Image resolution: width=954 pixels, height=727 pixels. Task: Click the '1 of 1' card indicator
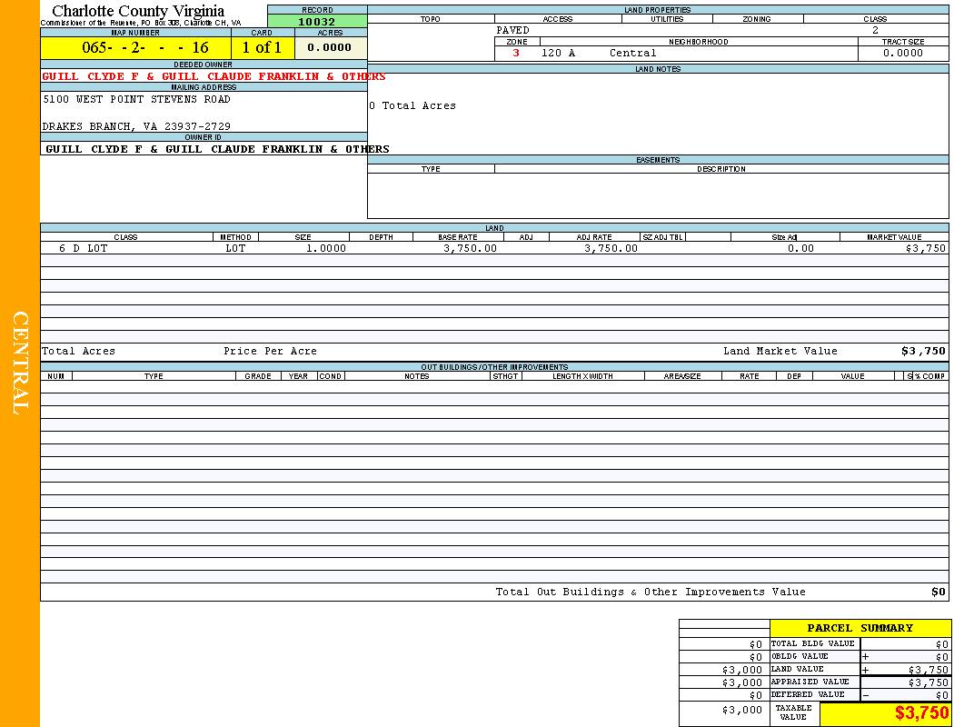(262, 47)
